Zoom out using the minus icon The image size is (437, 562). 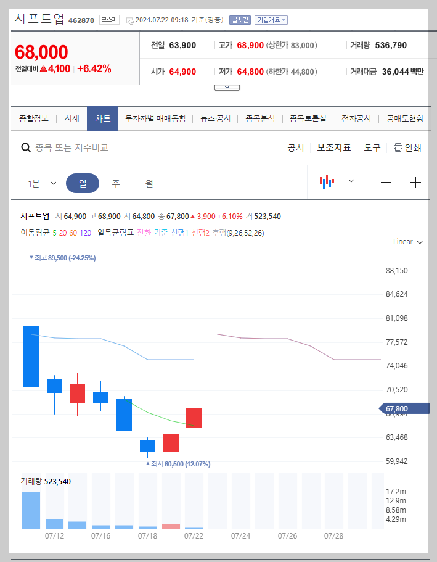[386, 182]
